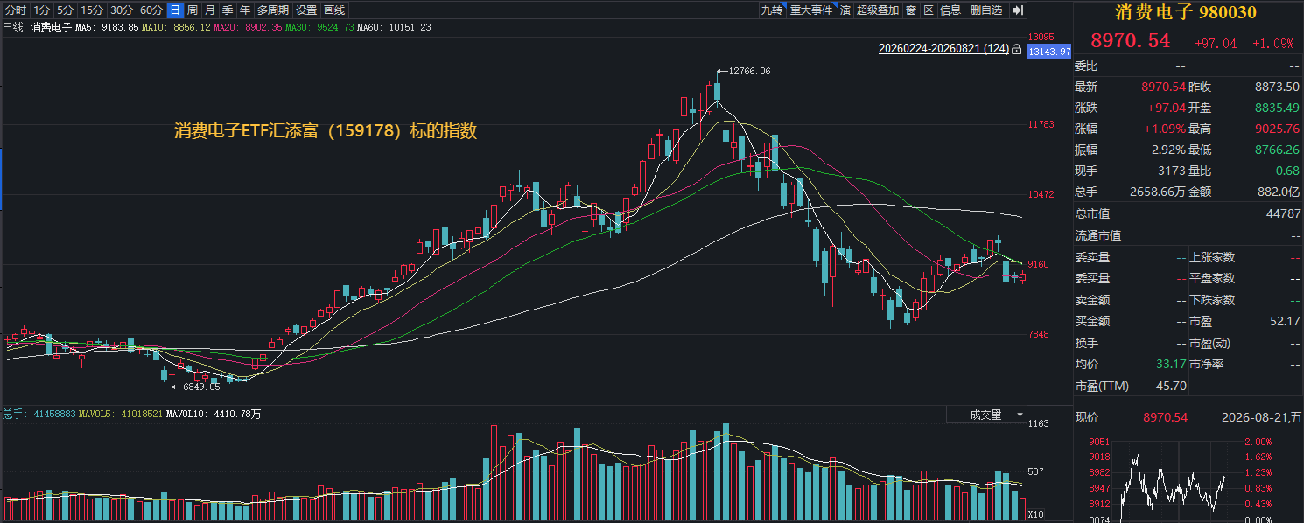Toggle the 九转 indicator

point(771,10)
